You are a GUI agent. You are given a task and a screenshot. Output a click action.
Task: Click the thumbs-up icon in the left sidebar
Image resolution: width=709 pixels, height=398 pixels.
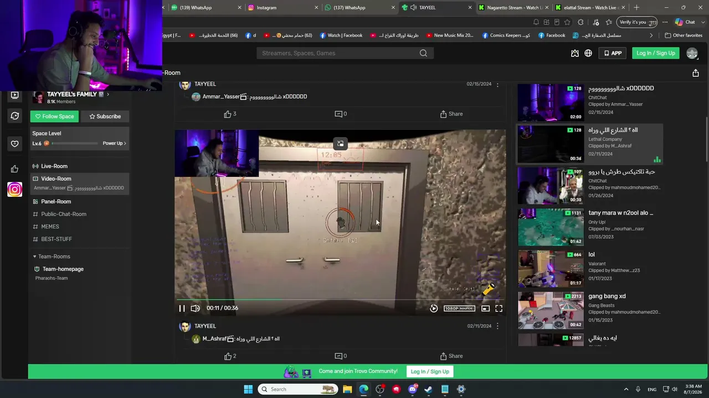15,169
